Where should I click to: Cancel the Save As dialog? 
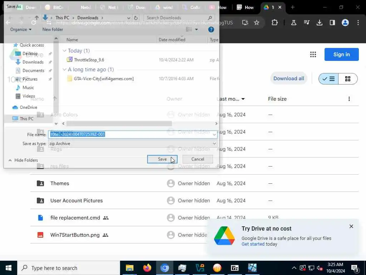[x=197, y=159]
